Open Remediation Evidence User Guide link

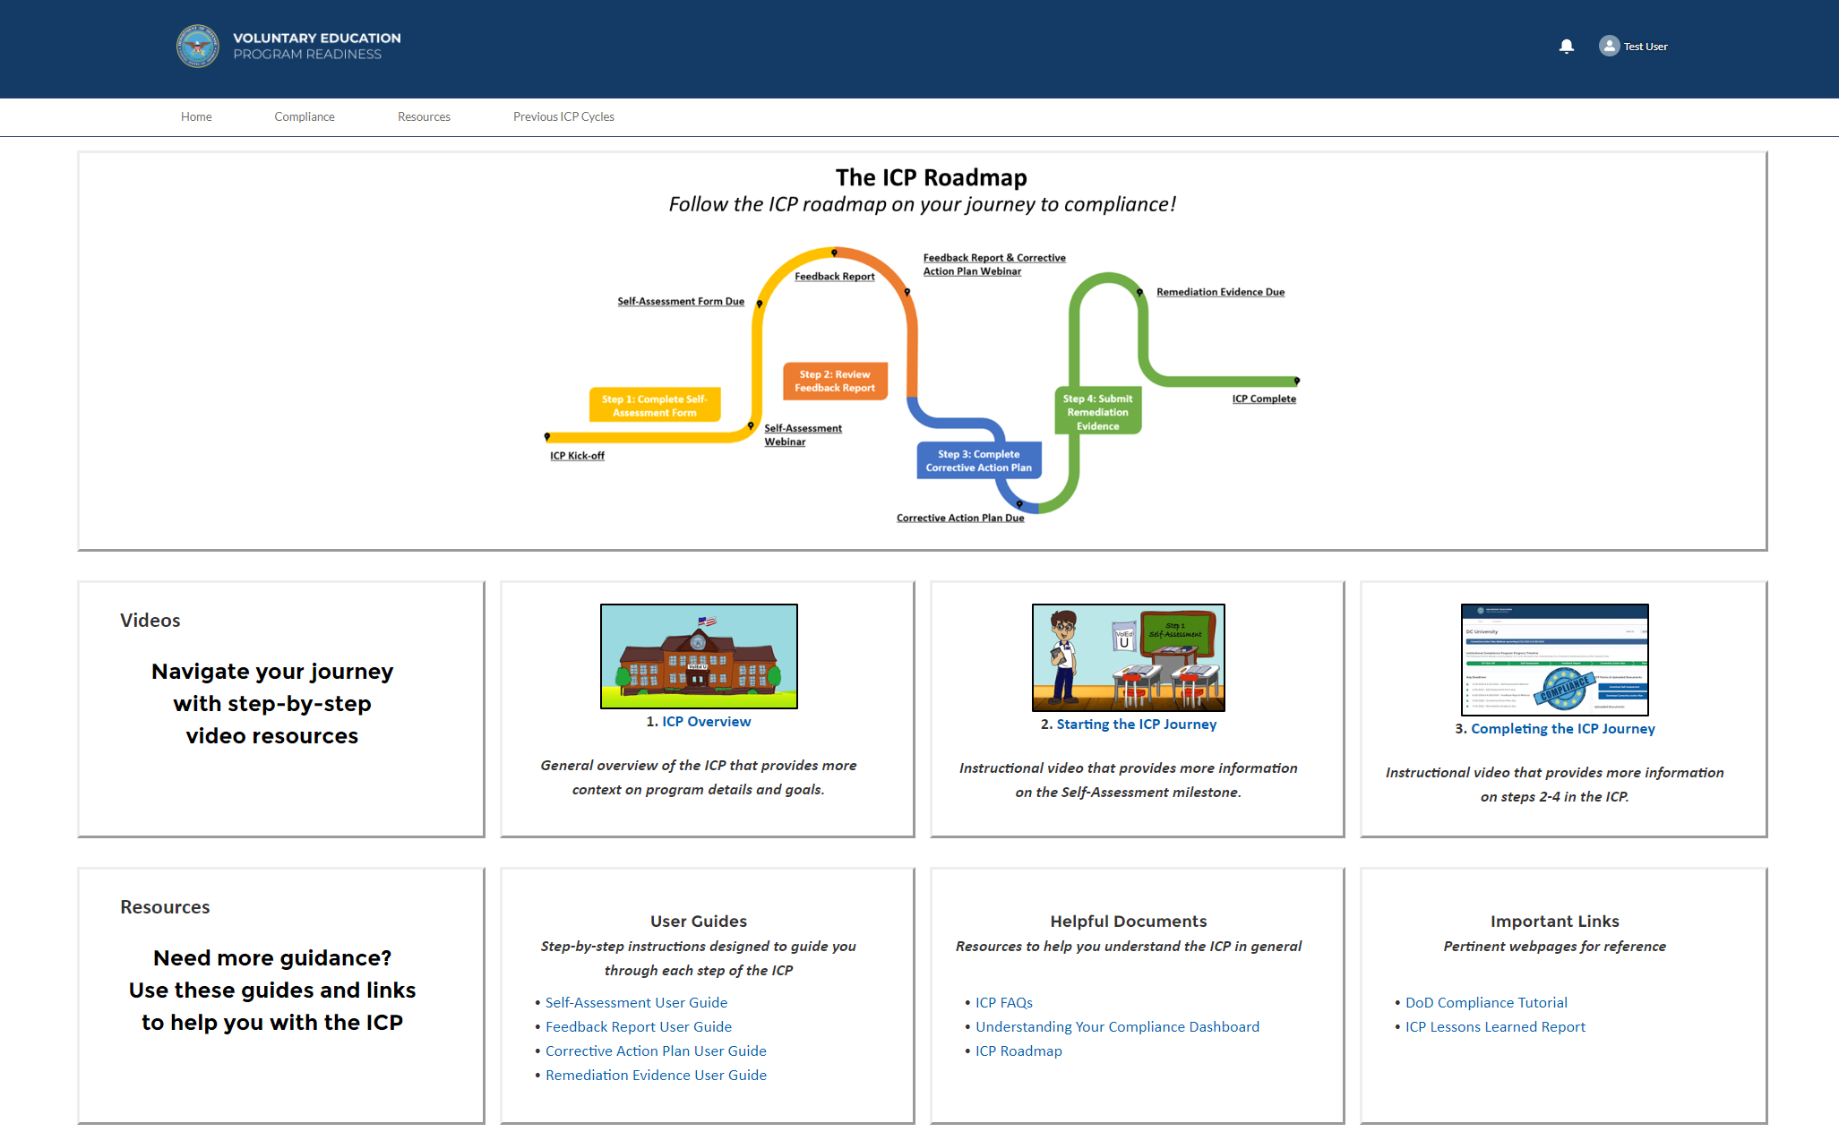pyautogui.click(x=656, y=1075)
